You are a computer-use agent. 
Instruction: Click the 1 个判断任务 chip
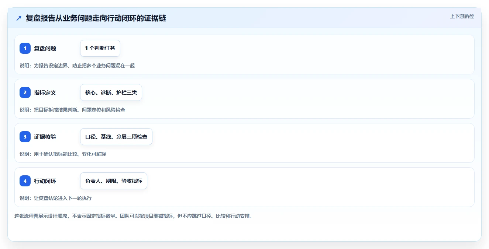(100, 48)
